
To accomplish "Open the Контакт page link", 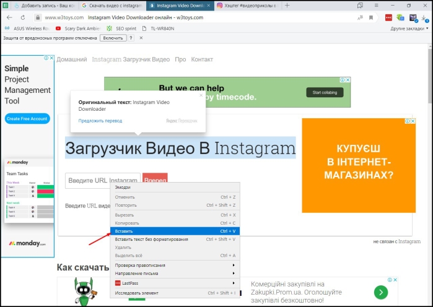I will 202,59.
